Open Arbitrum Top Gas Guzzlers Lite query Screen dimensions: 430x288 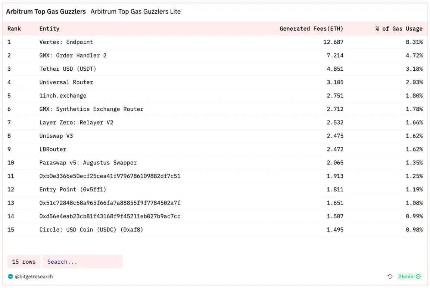tap(135, 12)
